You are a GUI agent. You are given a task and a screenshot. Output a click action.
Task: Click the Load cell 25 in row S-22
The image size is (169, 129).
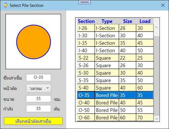pyautogui.click(x=145, y=58)
